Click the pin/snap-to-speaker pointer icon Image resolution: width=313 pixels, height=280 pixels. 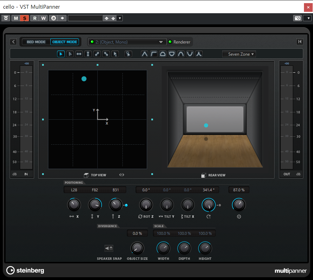pyautogui.click(x=128, y=54)
